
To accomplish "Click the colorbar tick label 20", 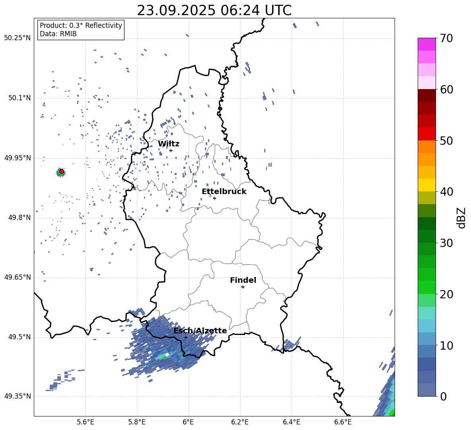I will (446, 294).
